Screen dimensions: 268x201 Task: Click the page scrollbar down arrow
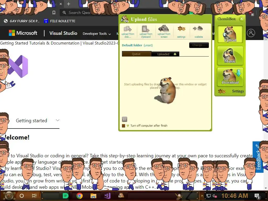pos(266,188)
